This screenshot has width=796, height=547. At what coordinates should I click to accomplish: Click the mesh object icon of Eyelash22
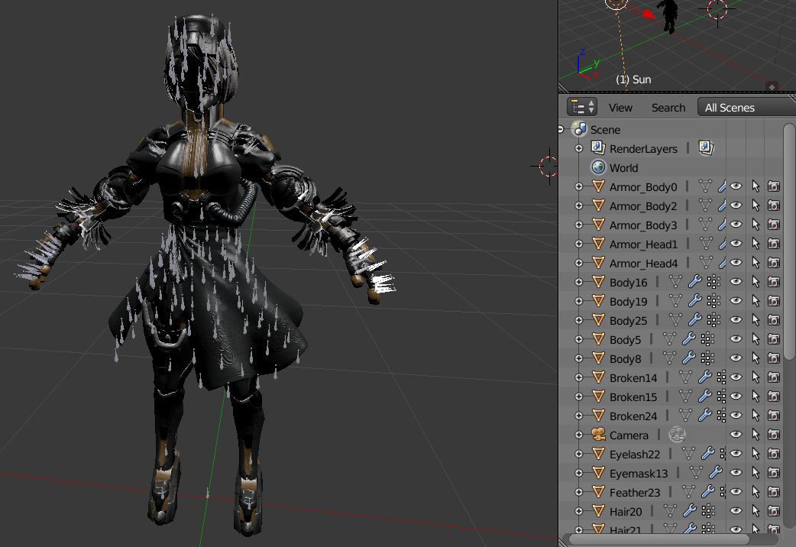(x=598, y=454)
